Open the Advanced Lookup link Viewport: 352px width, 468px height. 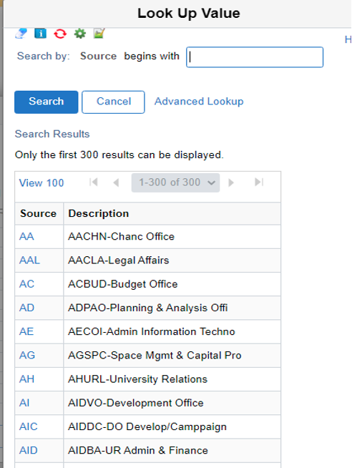pyautogui.click(x=199, y=102)
